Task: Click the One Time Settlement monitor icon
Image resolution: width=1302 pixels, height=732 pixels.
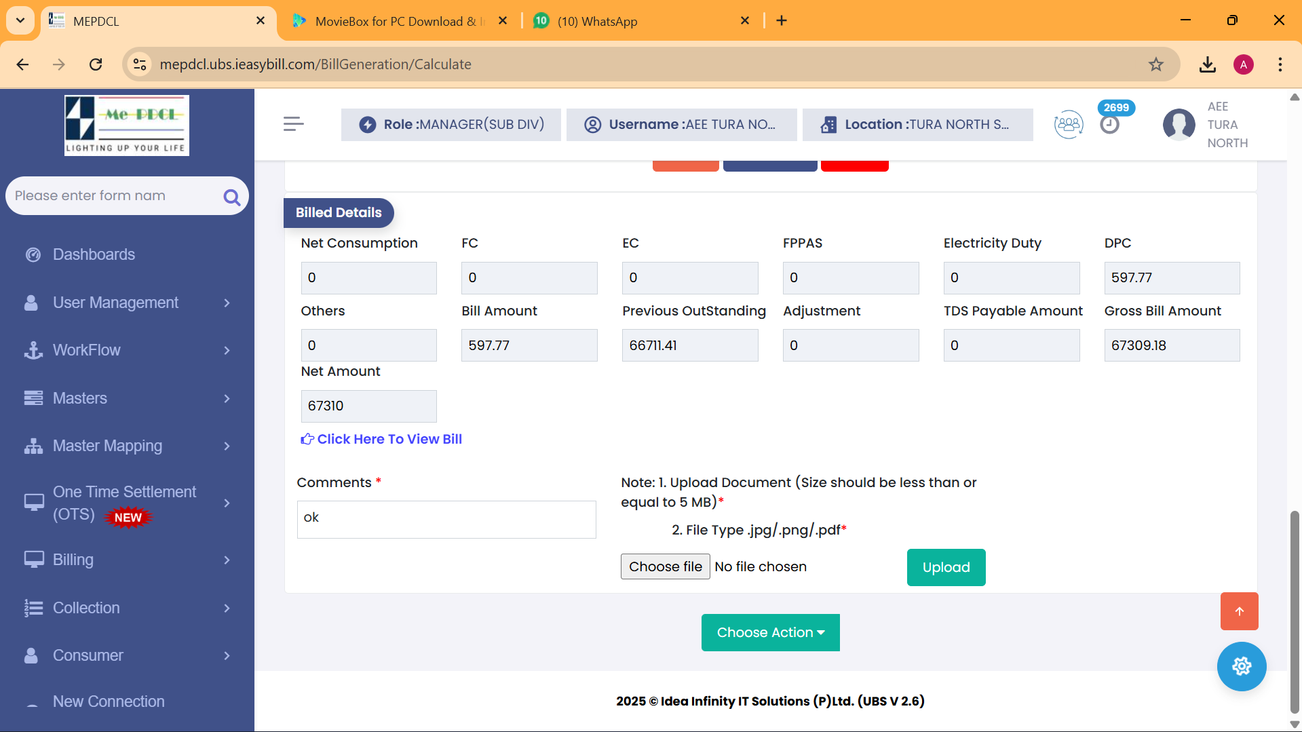Action: 34,503
